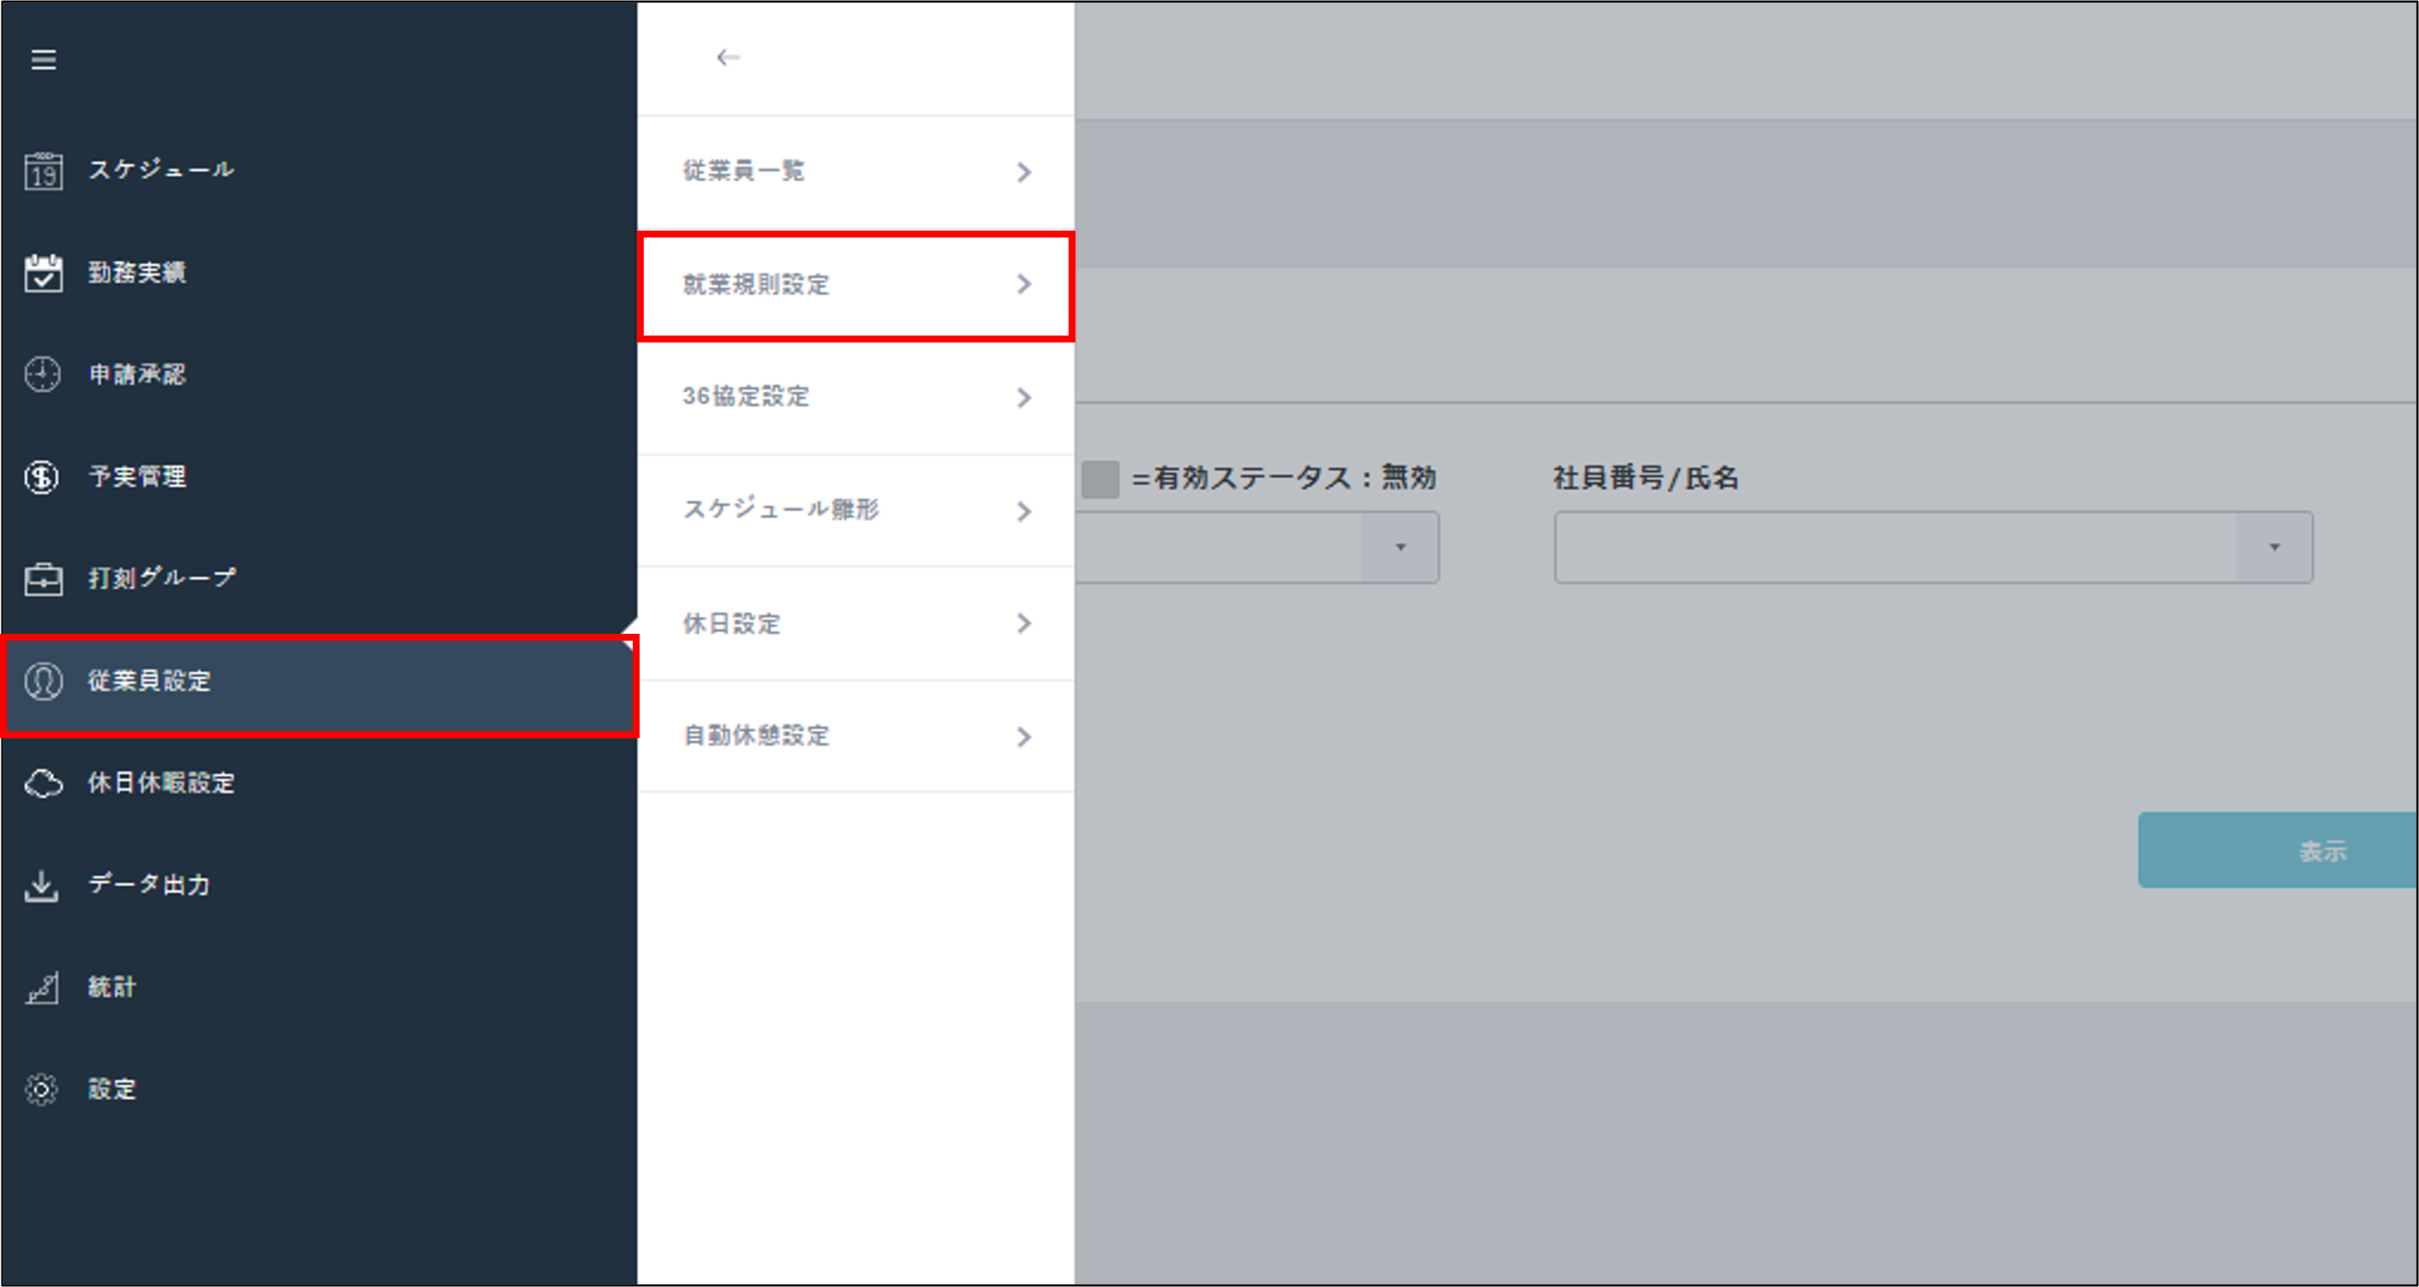Click the cloud icon for 休日休暇設定
2419x1287 pixels.
[x=44, y=783]
